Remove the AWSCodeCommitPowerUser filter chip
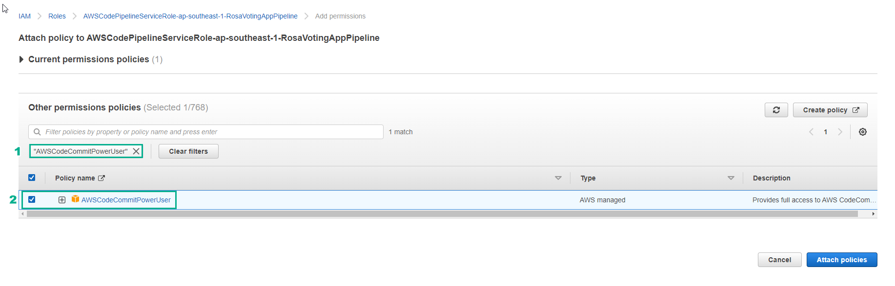Screen dimensions: 895x286 [136, 151]
